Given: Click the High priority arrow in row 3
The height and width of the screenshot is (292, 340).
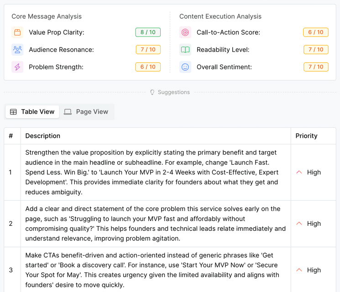Looking at the screenshot, I should [299, 270].
